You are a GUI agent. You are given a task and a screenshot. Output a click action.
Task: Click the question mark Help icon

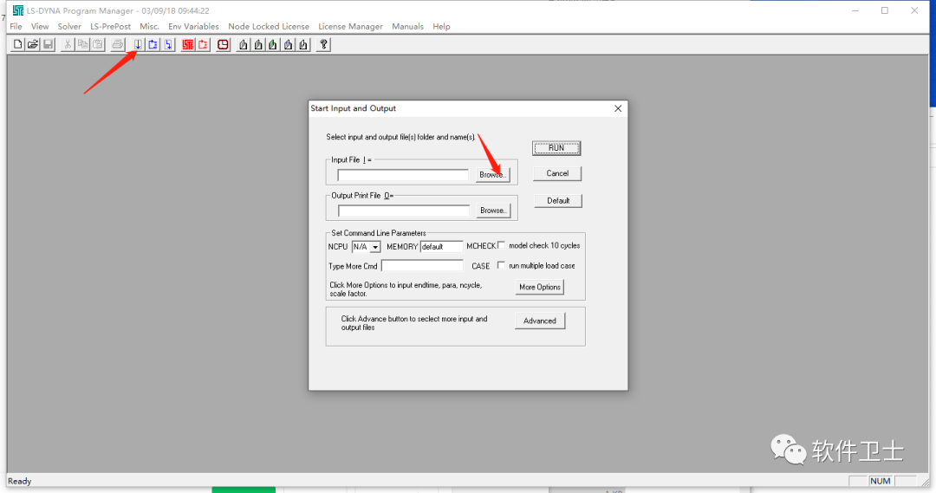click(323, 44)
